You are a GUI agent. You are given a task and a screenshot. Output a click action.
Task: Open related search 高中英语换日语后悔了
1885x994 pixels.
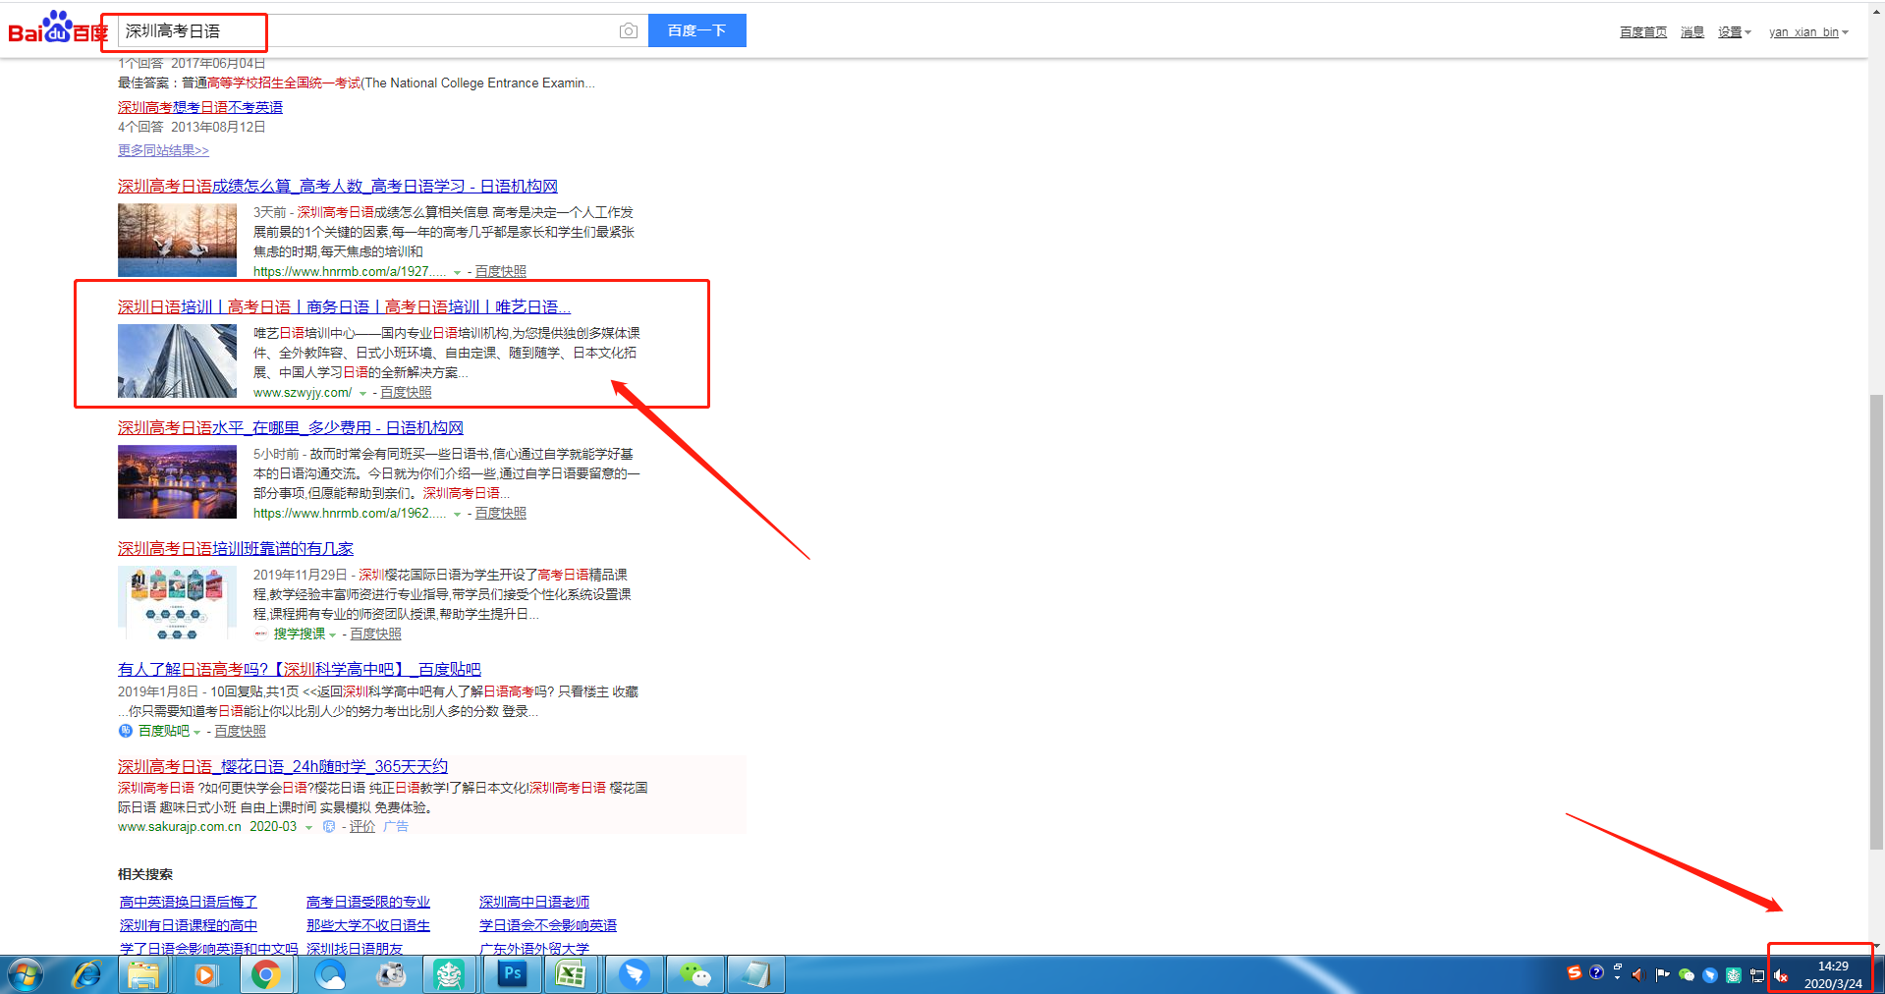click(189, 902)
